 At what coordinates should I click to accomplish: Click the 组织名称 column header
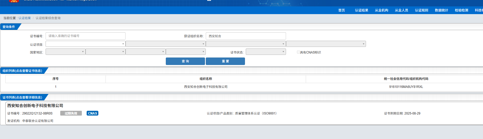206,79
